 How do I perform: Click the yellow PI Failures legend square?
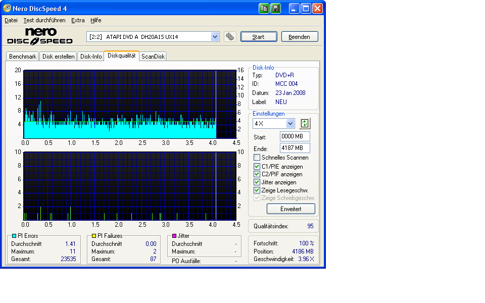[x=93, y=236]
